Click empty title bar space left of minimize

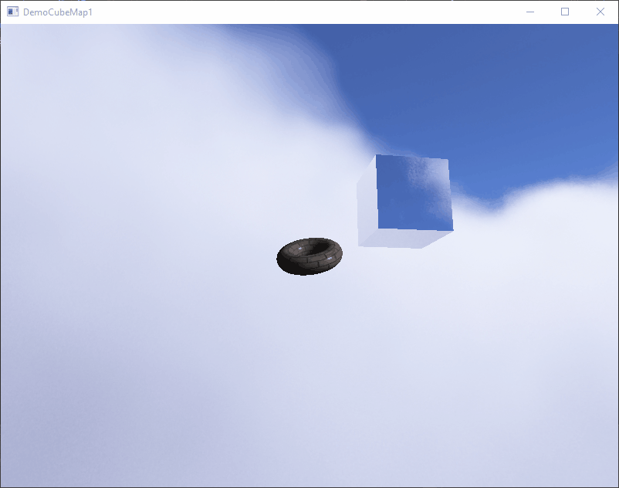coord(309,12)
